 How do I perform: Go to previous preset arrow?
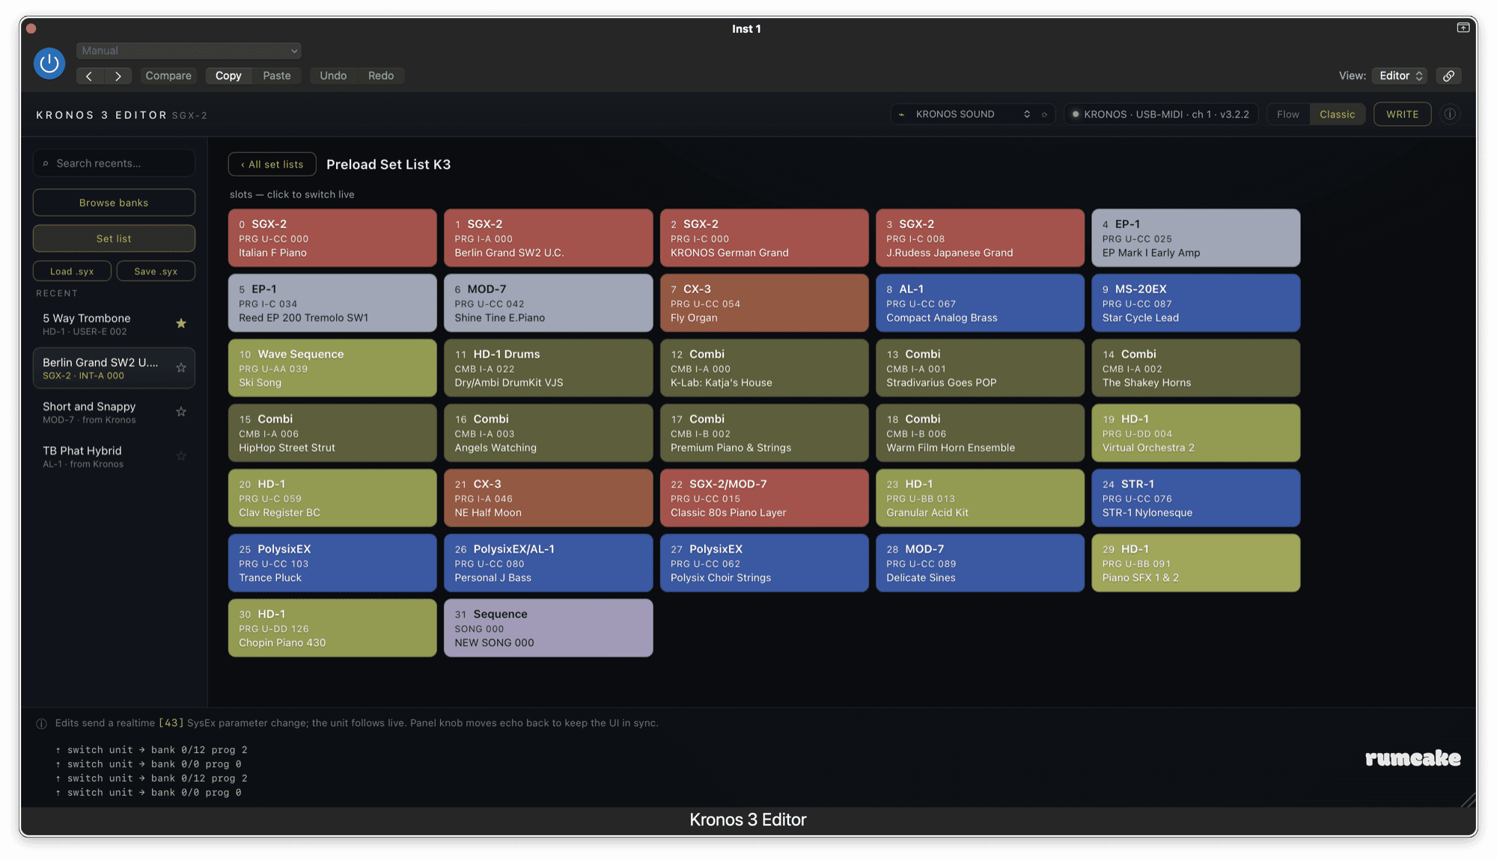89,76
